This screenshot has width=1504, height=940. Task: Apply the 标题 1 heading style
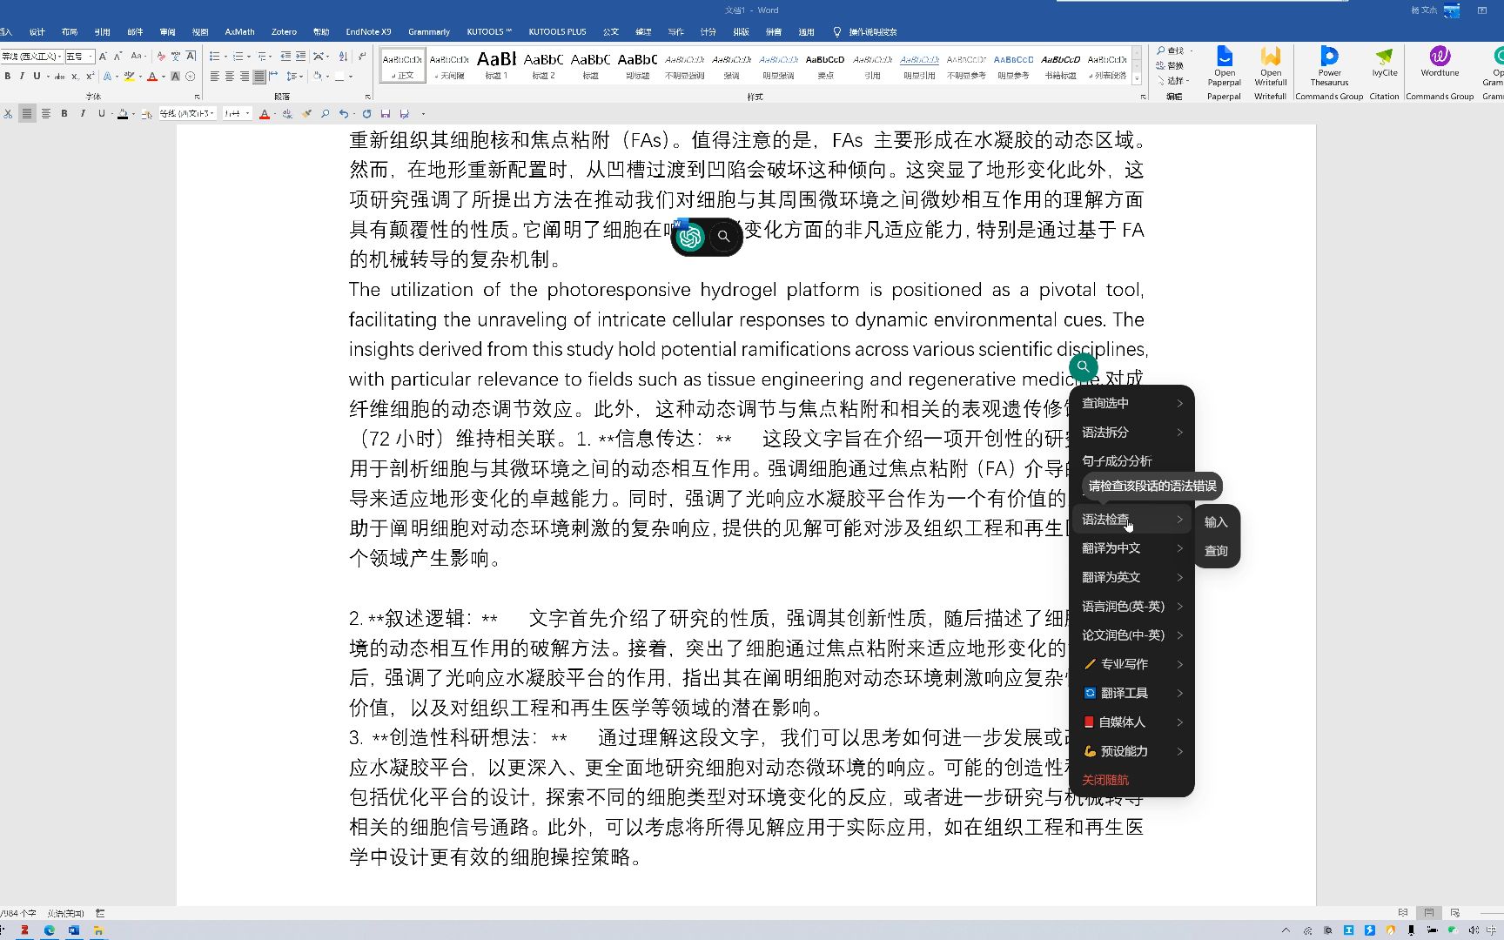[496, 64]
